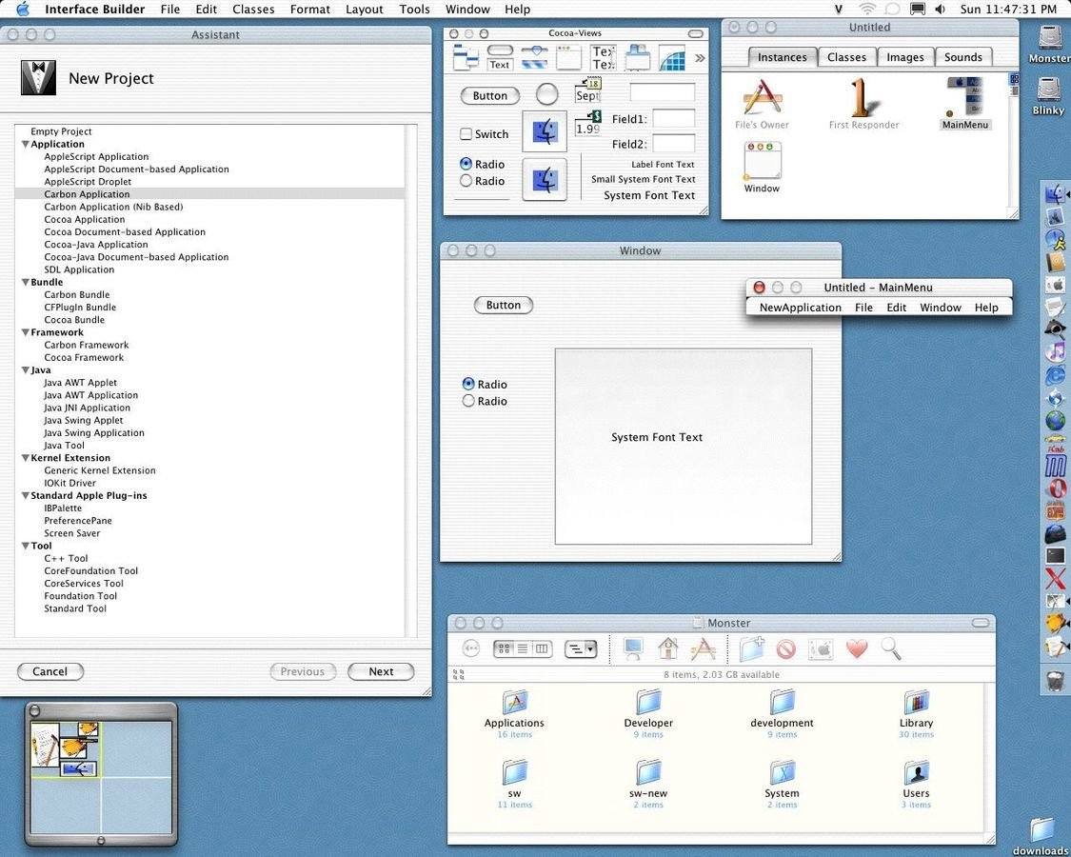Viewport: 1071px width, 857px height.
Task: Select the MainMenu instance icon
Action: tap(964, 97)
